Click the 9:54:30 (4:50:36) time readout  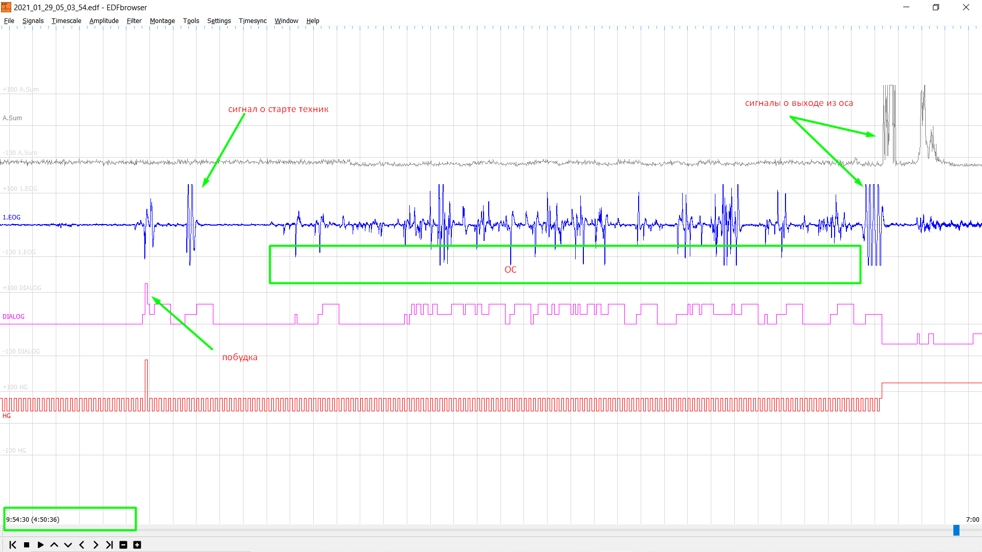tap(33, 520)
